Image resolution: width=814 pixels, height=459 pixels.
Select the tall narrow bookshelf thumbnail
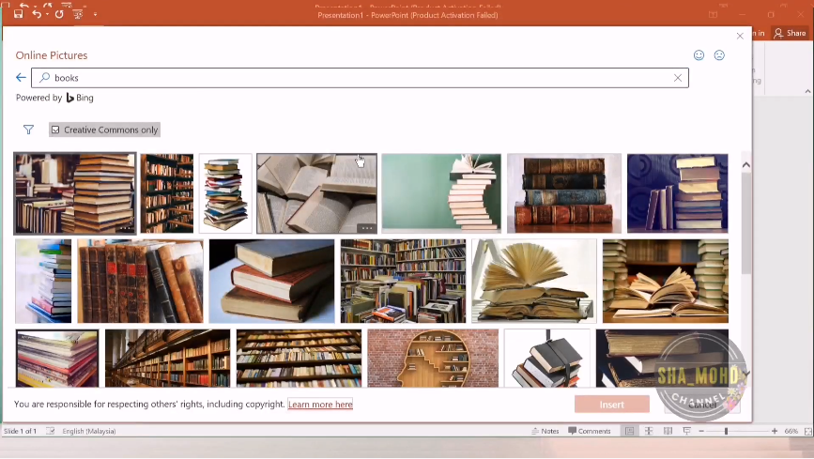(x=167, y=193)
